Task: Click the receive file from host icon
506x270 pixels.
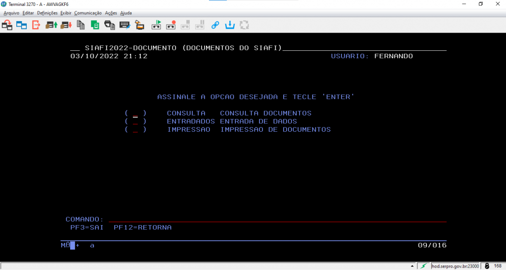Action: (66, 25)
